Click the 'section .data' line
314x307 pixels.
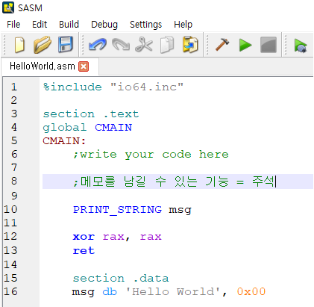click(121, 278)
